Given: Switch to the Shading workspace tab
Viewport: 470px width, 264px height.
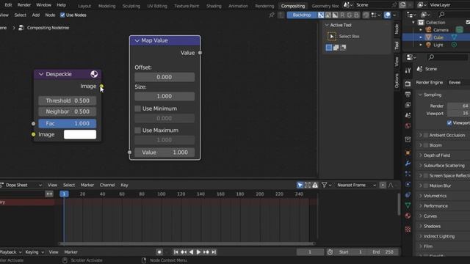Looking at the screenshot, I should point(214,6).
